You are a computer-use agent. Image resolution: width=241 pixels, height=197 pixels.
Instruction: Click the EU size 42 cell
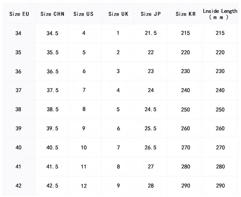(18, 186)
